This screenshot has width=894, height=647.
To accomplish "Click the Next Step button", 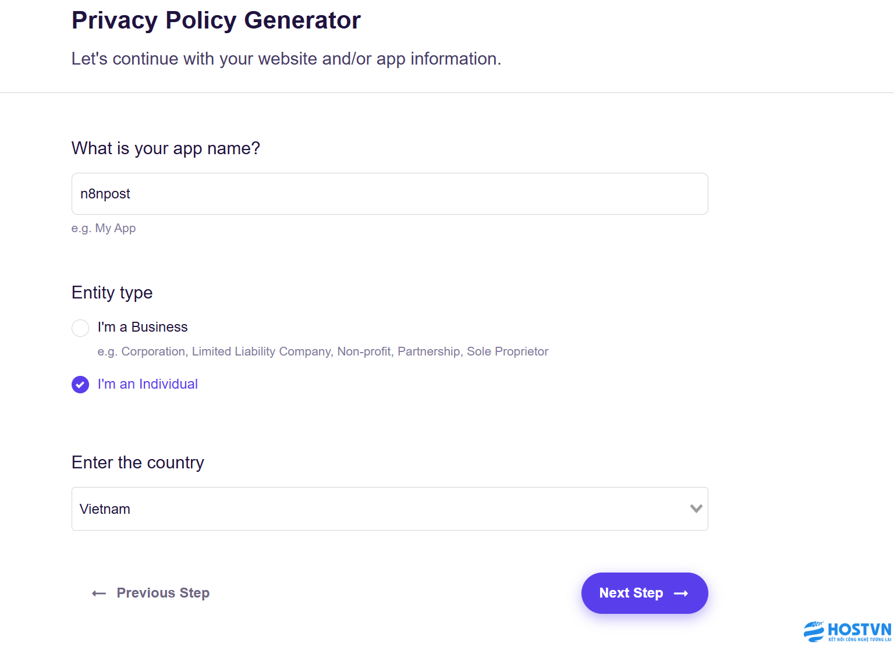I will point(644,593).
